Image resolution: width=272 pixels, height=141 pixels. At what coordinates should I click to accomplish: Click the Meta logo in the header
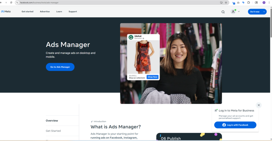tap(6, 12)
